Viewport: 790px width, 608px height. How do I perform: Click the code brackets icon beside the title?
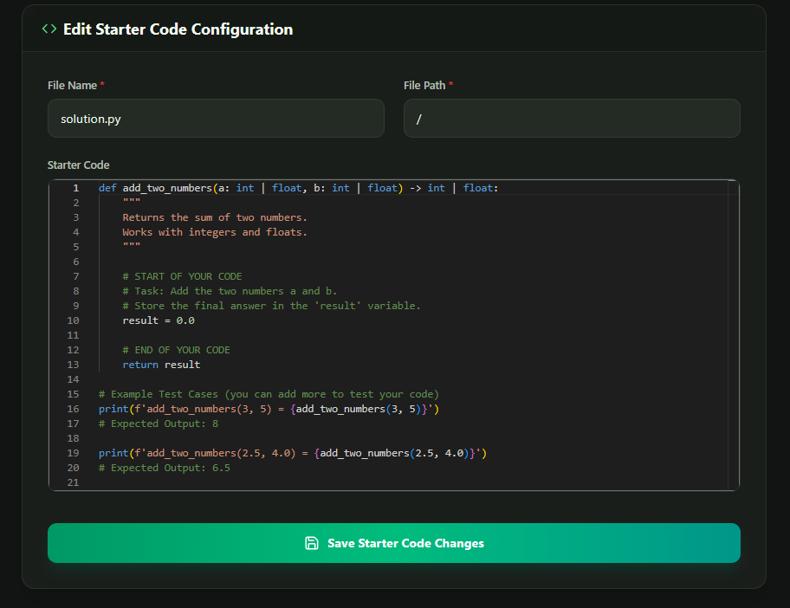pyautogui.click(x=49, y=29)
